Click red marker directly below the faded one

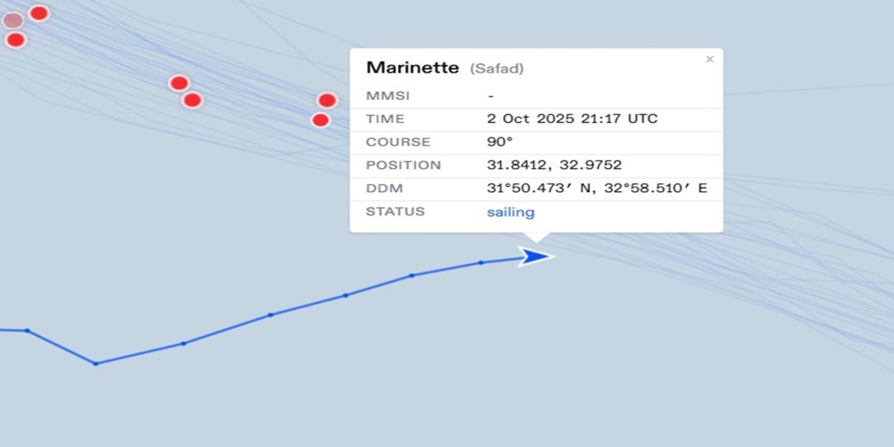click(x=15, y=40)
